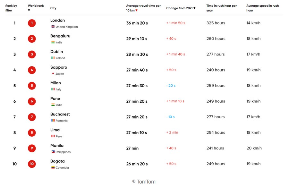
Task: Click the Japan flag icon under Sapporo
Action: pos(53,74)
